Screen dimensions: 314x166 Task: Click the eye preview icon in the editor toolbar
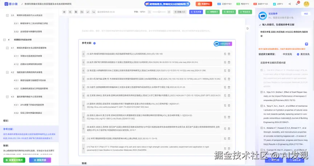point(64,12)
